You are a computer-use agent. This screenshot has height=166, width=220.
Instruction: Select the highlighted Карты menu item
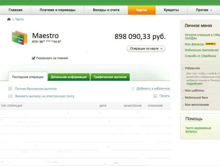tap(142, 10)
